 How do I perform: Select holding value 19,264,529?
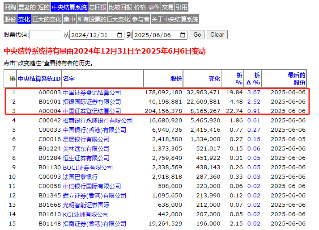coord(165,223)
